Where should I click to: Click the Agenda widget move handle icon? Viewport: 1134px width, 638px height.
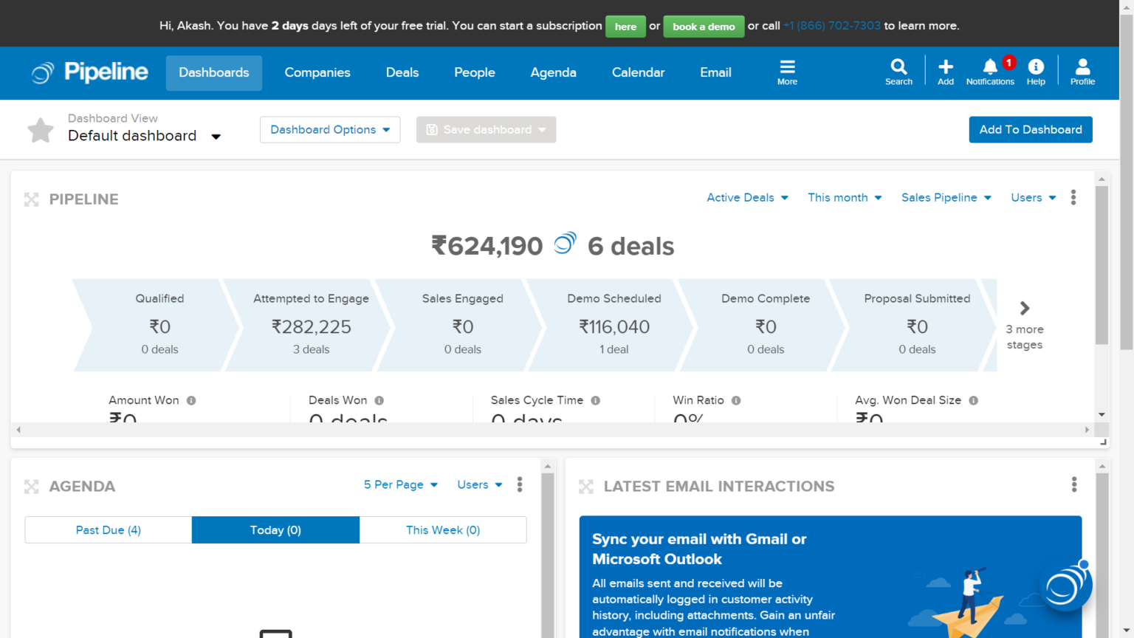(x=31, y=487)
